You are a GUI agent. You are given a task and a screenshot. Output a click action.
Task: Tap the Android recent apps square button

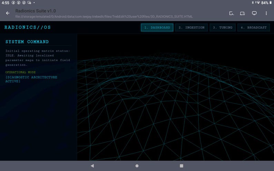182,166
